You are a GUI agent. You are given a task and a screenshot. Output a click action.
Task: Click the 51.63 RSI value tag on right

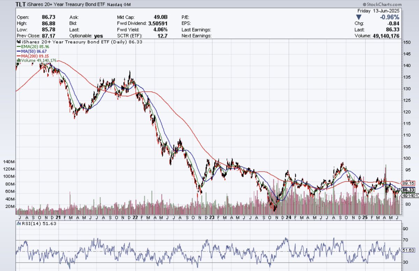tap(407, 250)
